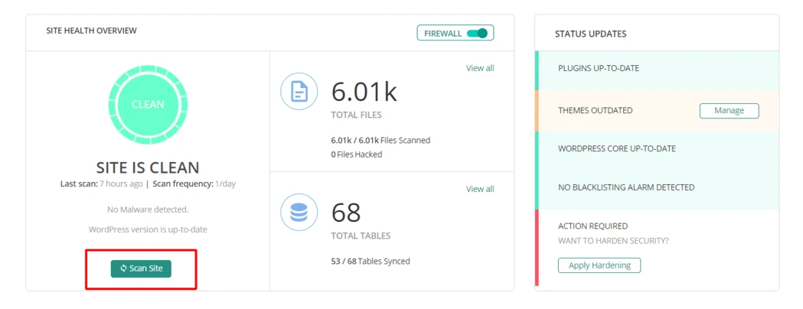Viewport: 803px width, 309px height.
Task: Click the Scan Site button
Action: [x=141, y=268]
